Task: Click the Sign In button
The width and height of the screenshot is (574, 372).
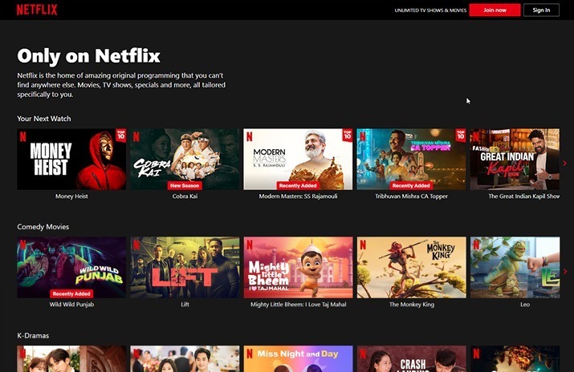Action: 541,10
